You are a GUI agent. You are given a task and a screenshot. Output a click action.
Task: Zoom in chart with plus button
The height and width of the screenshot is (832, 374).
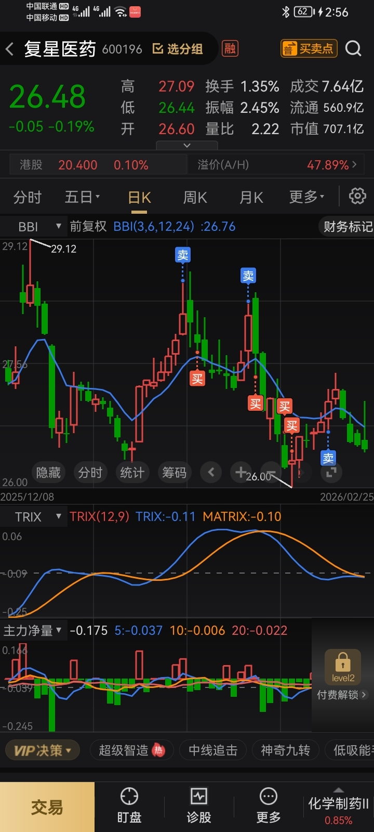click(241, 473)
